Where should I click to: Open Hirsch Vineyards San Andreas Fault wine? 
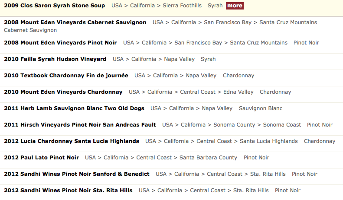pos(80,125)
